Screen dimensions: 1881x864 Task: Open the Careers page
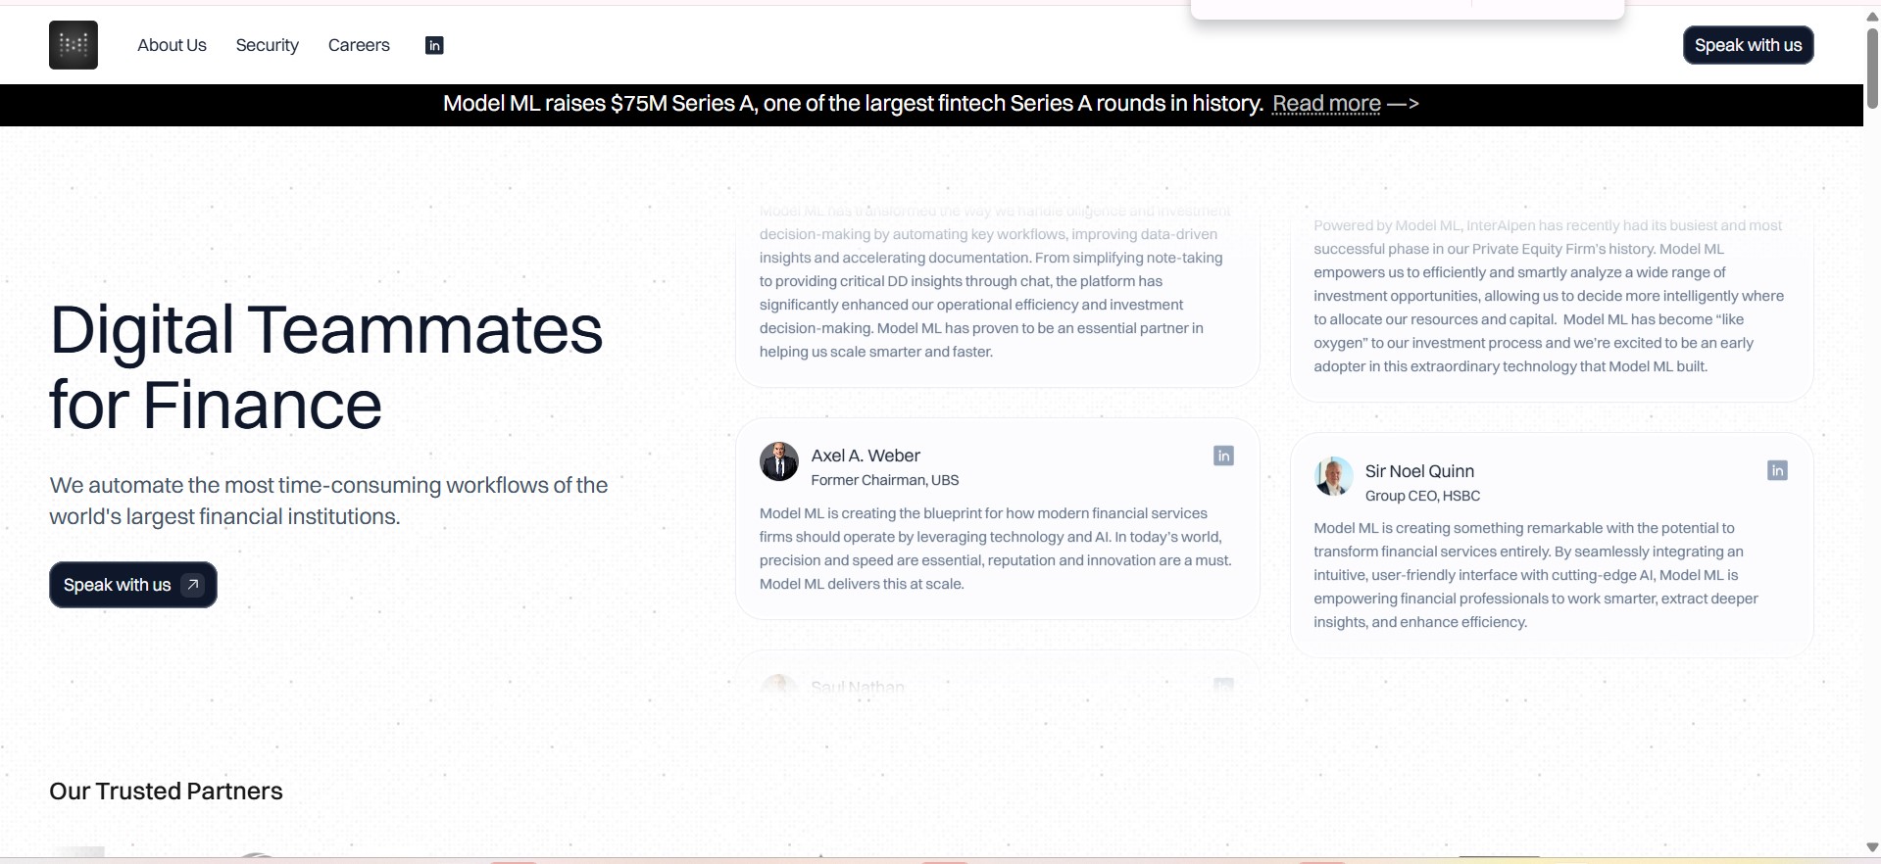pos(359,45)
